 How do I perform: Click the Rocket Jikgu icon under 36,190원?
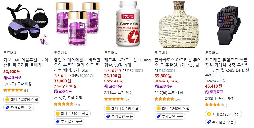pos(106,86)
